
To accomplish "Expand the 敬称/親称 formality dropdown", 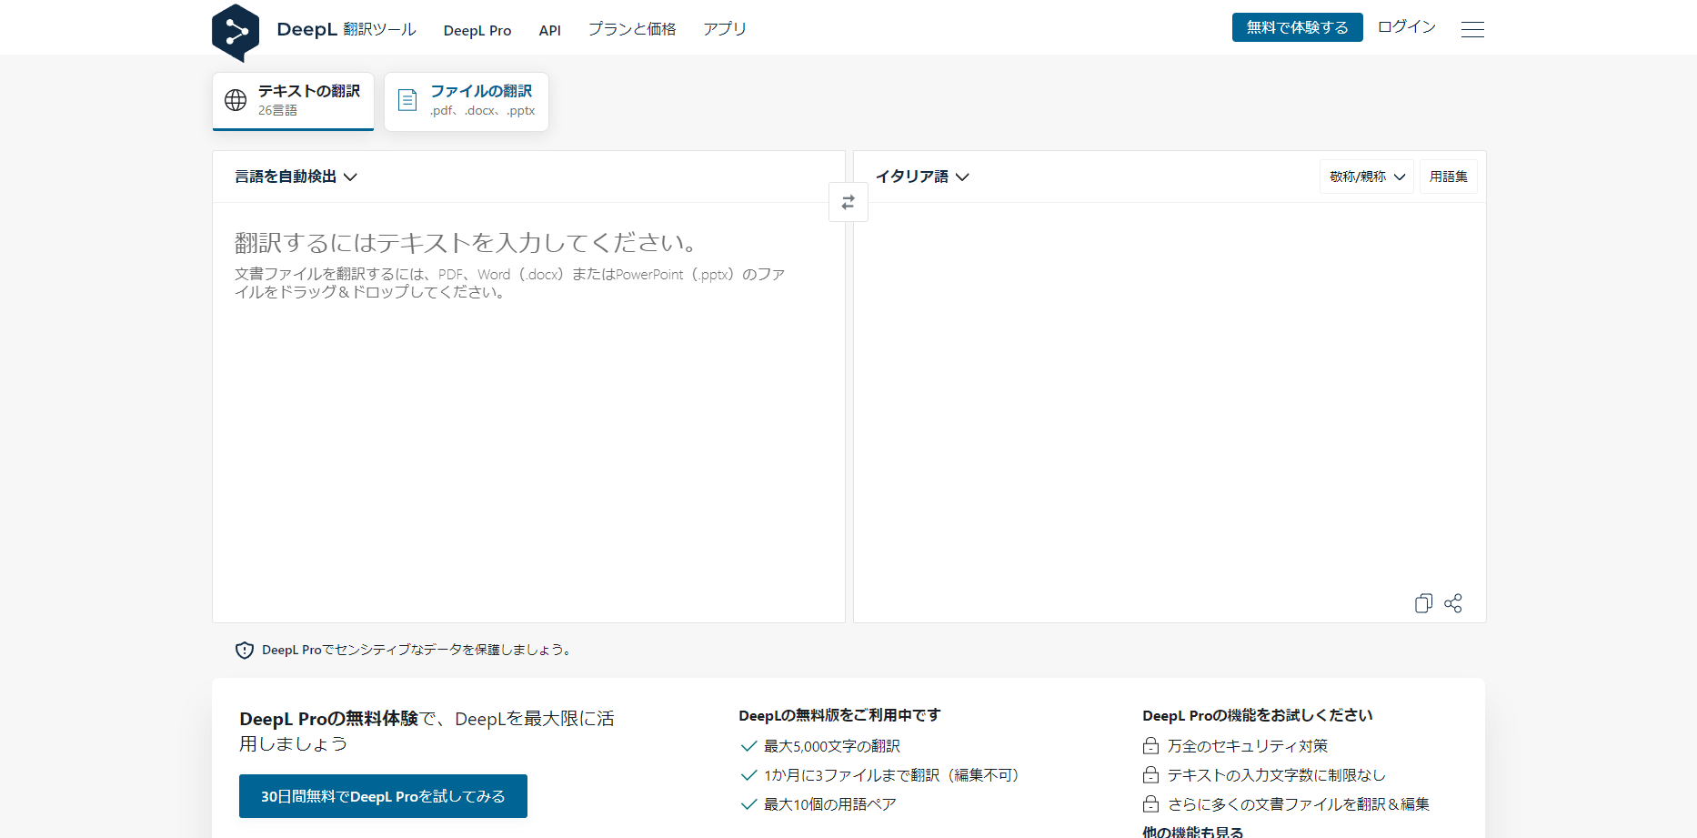I will [1367, 177].
